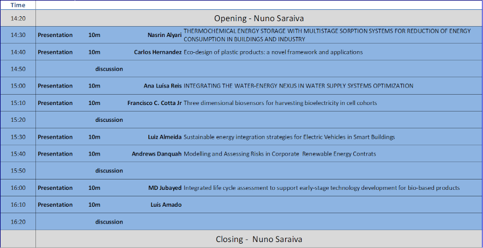Select the Closing - Nuno Saraiva row

(x=258, y=239)
